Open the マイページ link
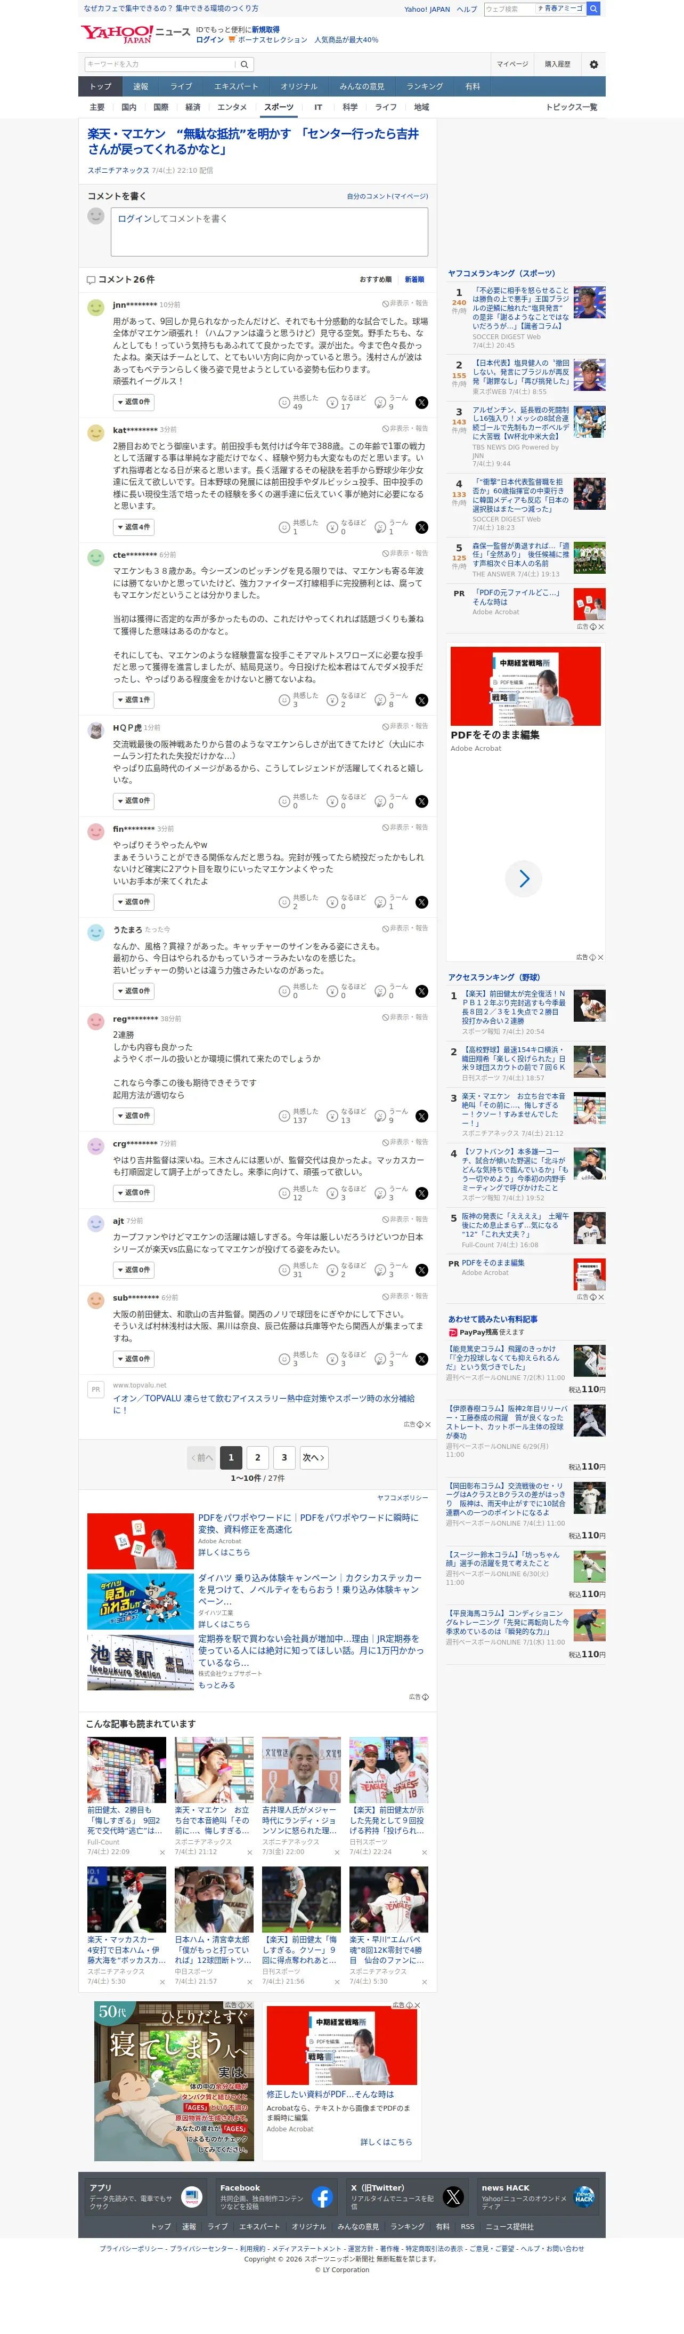The width and height of the screenshot is (684, 2334). pyautogui.click(x=512, y=65)
